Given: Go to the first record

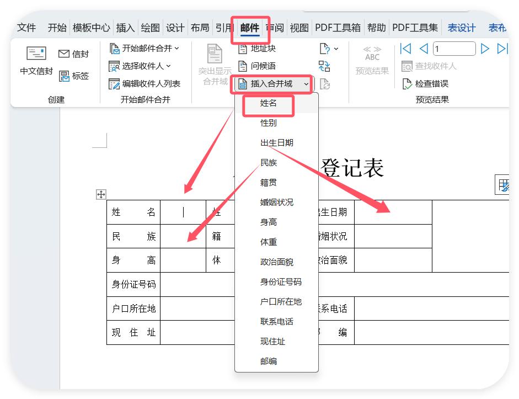Looking at the screenshot, I should pyautogui.click(x=405, y=49).
